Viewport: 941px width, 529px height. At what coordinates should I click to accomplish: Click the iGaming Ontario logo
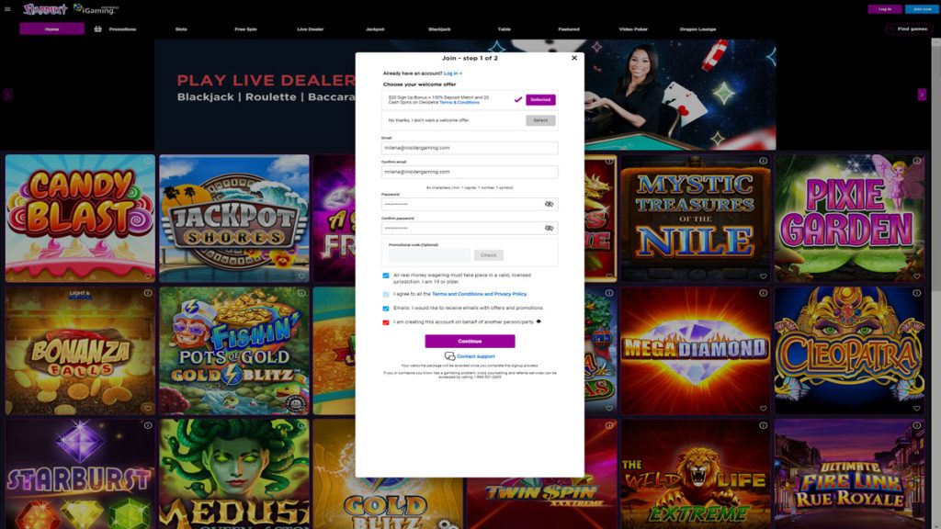click(96, 9)
